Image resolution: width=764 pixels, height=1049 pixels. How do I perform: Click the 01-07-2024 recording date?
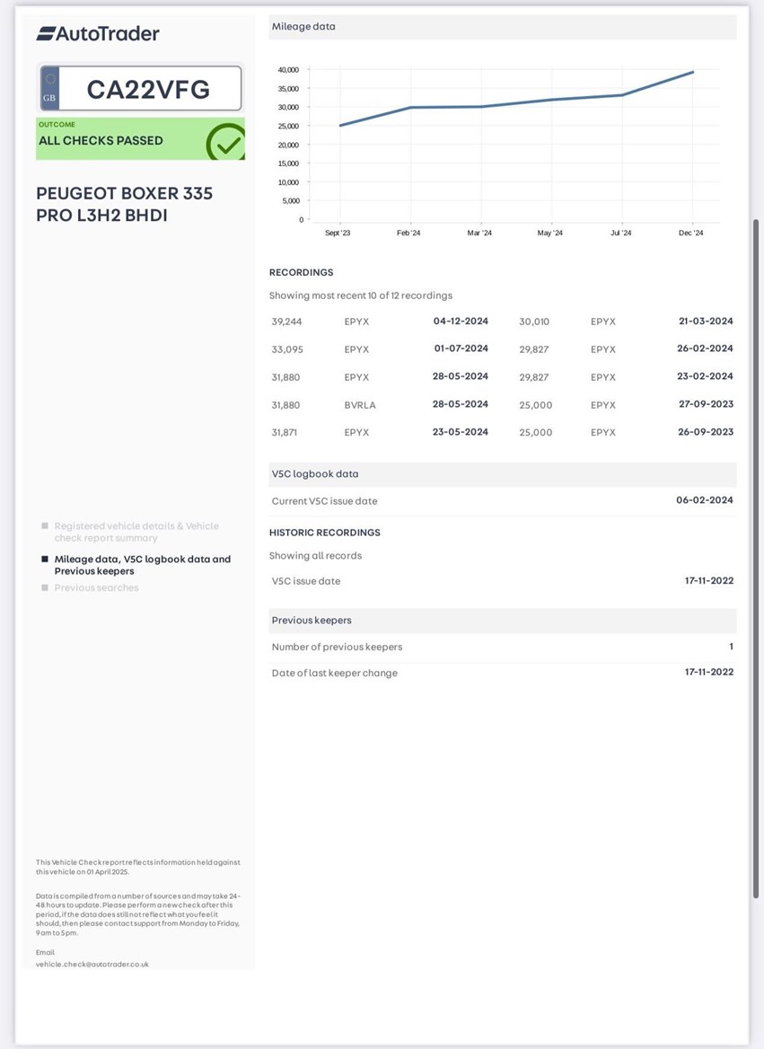(x=461, y=348)
